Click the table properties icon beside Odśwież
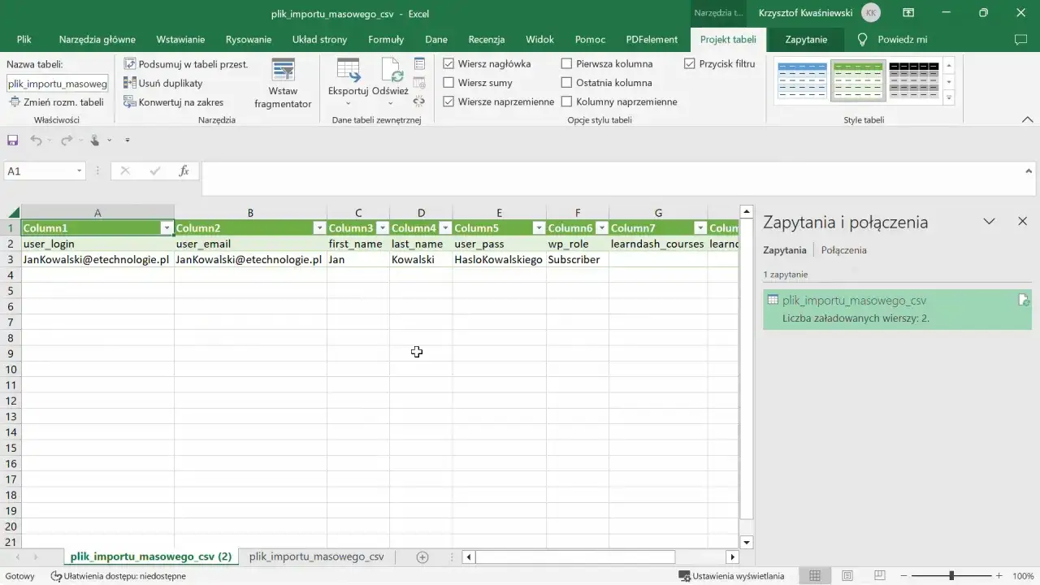 tap(419, 63)
